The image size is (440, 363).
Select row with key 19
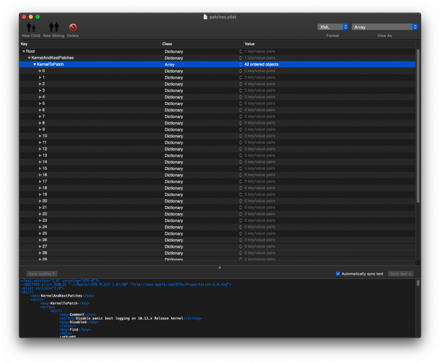(217, 195)
